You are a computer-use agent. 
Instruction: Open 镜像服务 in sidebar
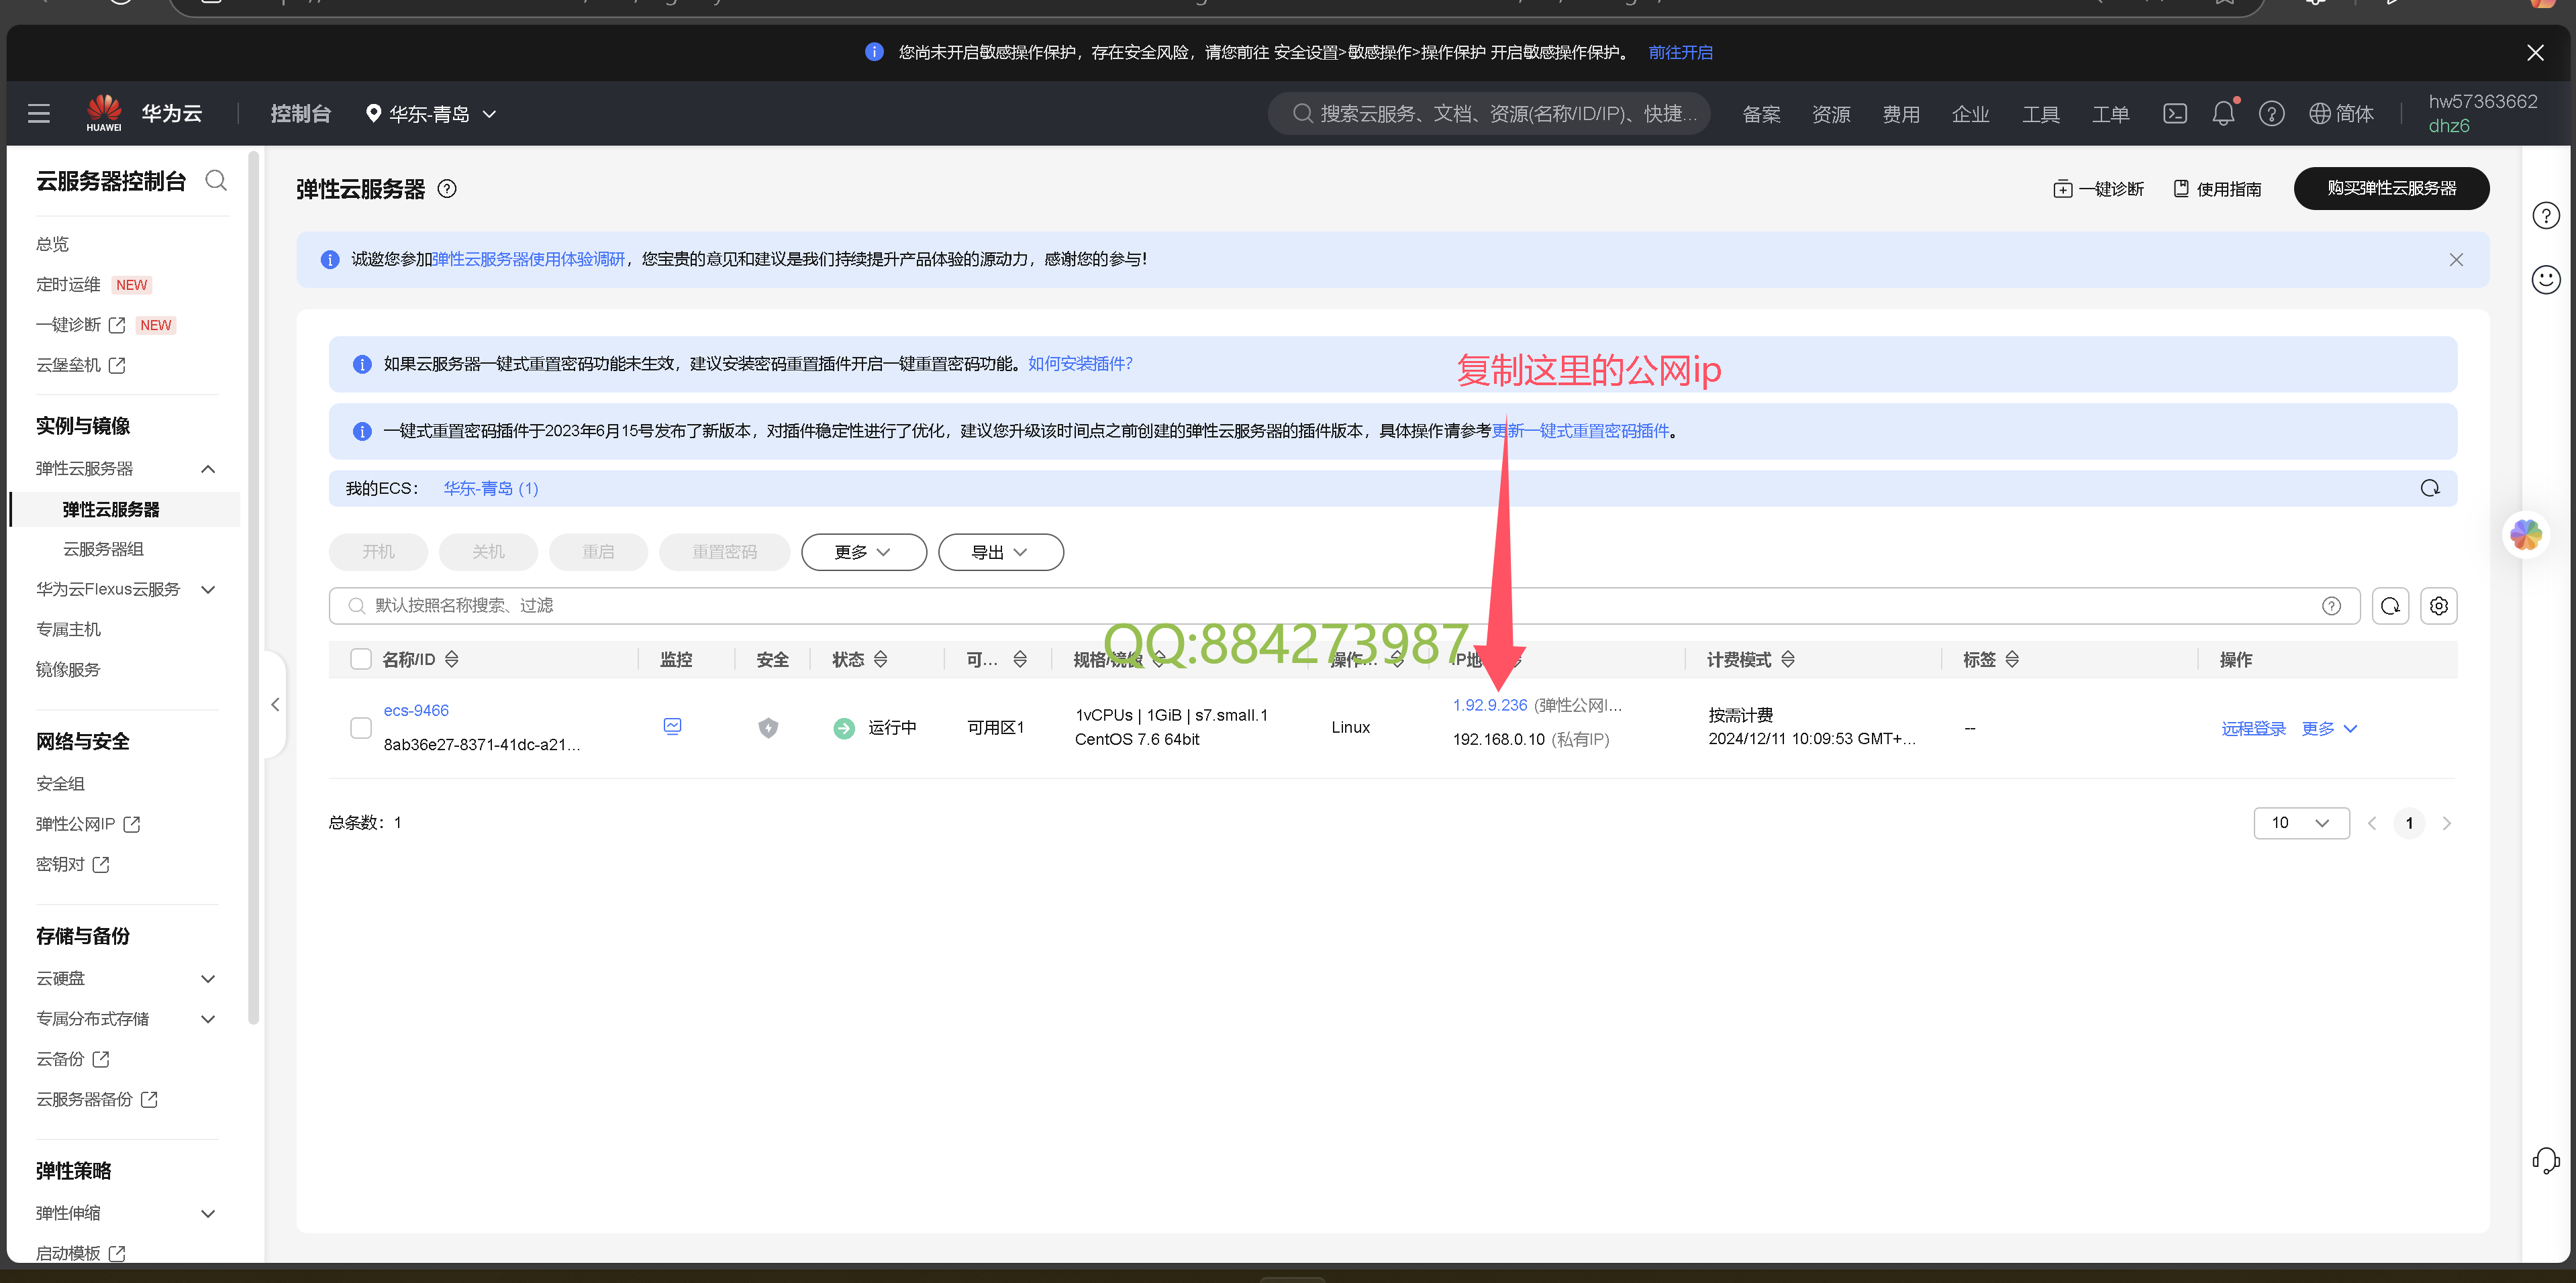coord(68,670)
